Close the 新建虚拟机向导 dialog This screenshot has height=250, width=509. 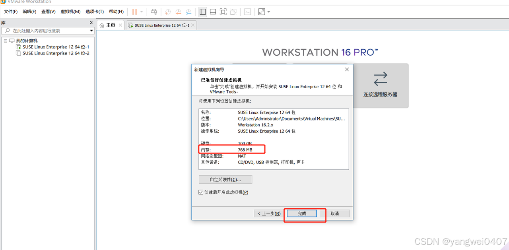point(347,70)
